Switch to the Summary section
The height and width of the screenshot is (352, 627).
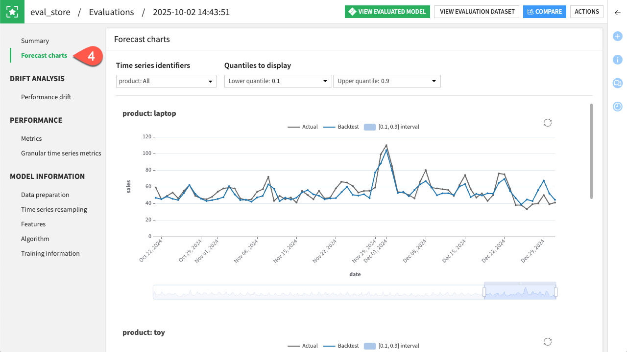34,41
